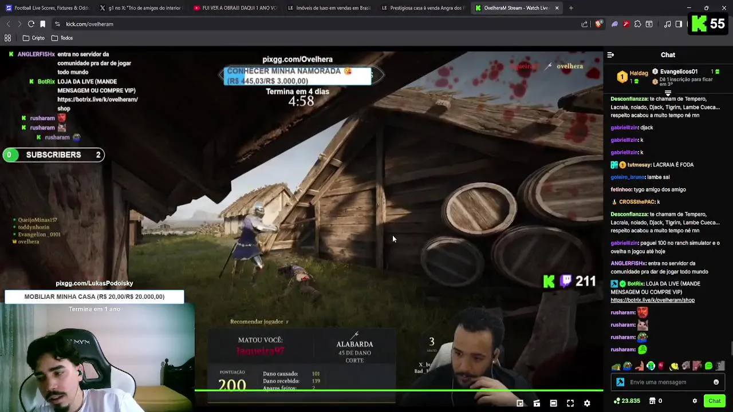Insert the first frog emote from quick bar
Screen dimensions: 733x412
[x=616, y=366]
